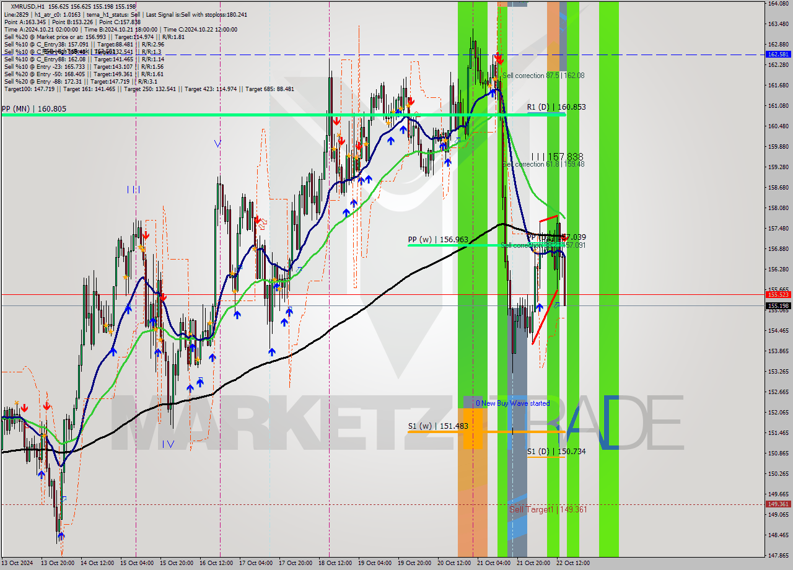Click the blue 162.581 price tag on axis
The height and width of the screenshot is (570, 793).
(x=778, y=55)
